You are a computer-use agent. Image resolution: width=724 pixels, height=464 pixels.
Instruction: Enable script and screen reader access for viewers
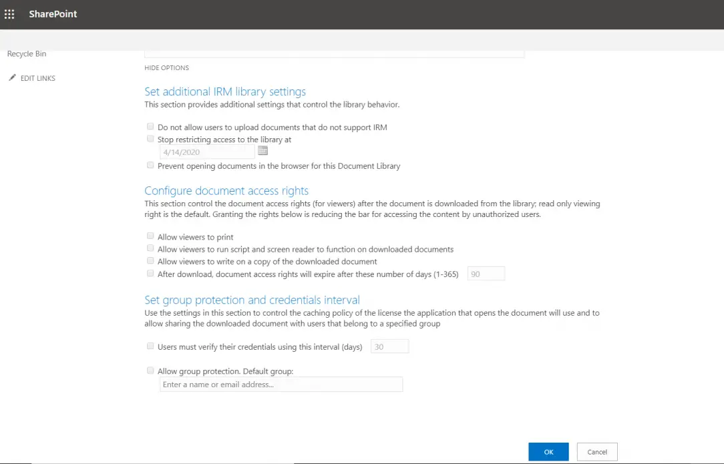150,248
